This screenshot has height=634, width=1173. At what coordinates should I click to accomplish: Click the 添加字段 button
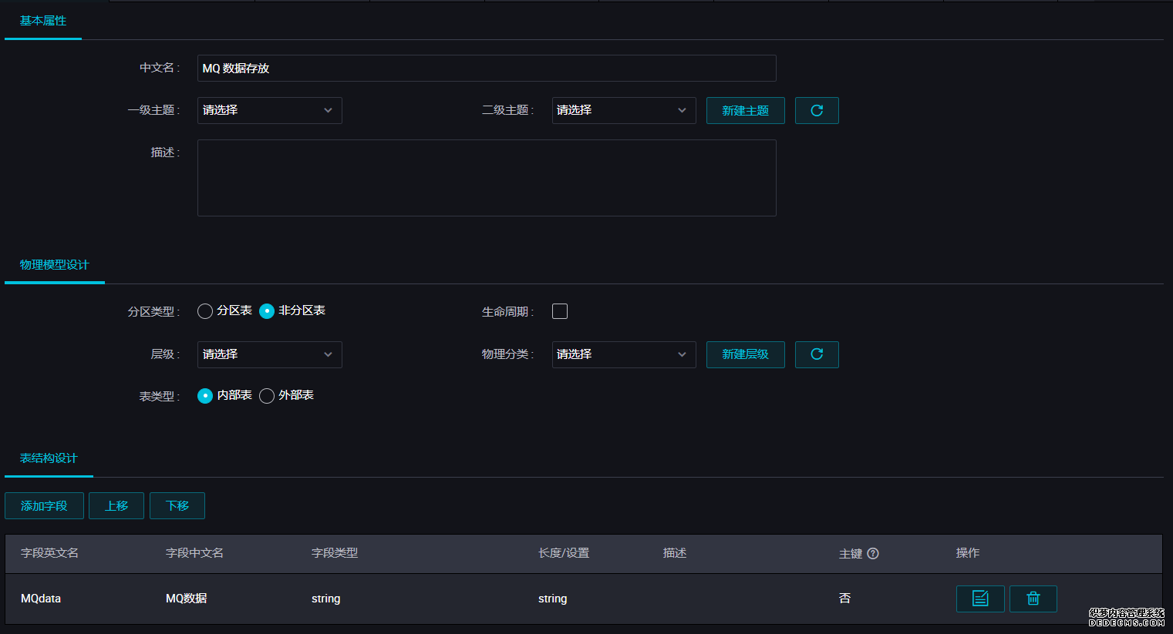[44, 505]
